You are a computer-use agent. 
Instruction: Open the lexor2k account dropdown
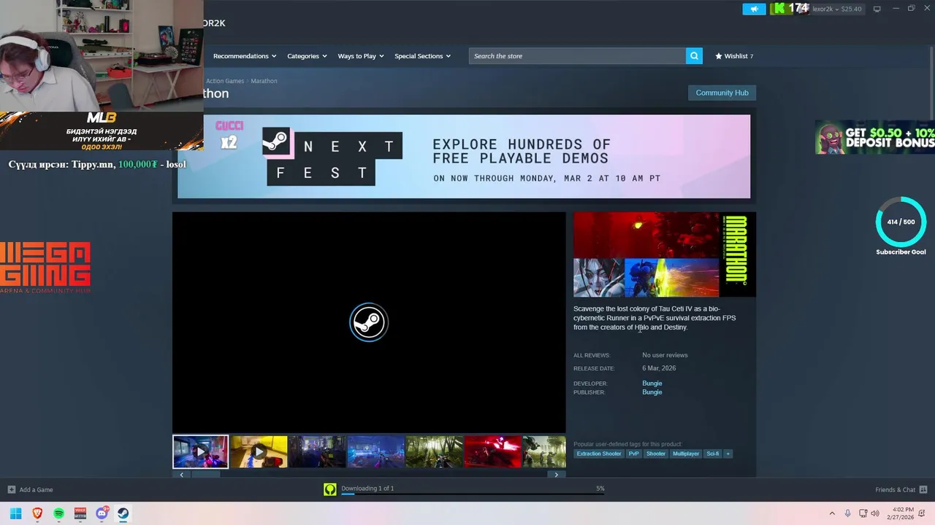click(837, 9)
